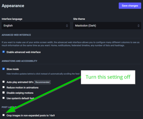Uncheck Enable advanced web interface

(x=4, y=52)
